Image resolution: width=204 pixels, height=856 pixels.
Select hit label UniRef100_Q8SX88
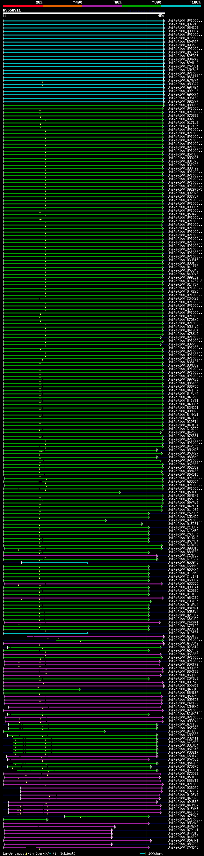183,383
